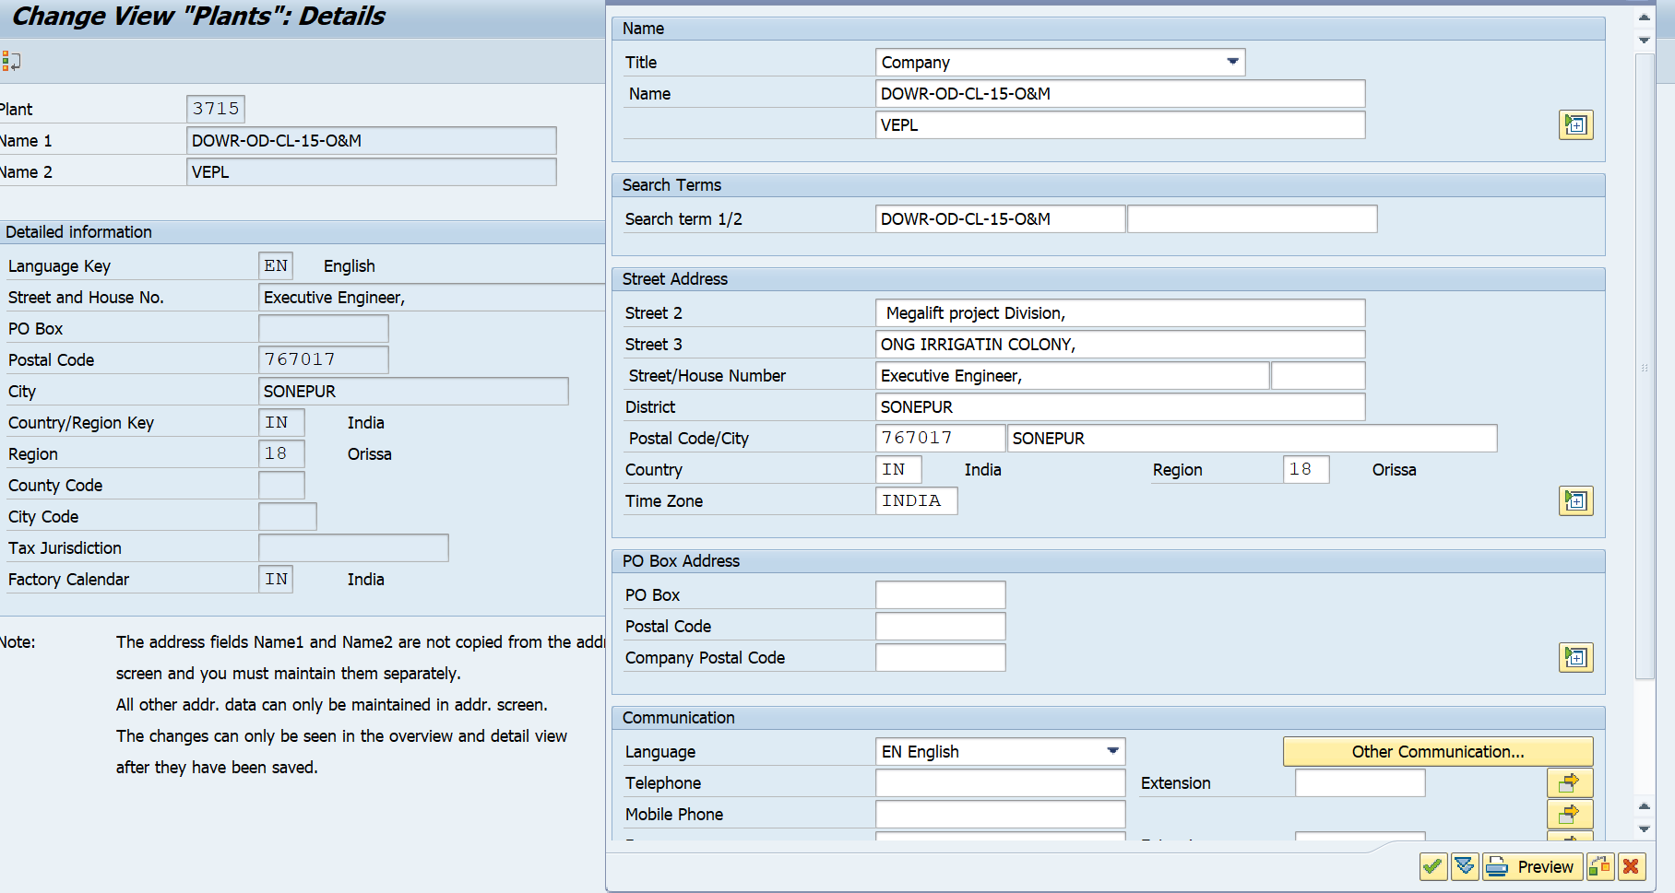The height and width of the screenshot is (893, 1675).
Task: Click the Time Zone field showing INDIA
Action: 916,501
